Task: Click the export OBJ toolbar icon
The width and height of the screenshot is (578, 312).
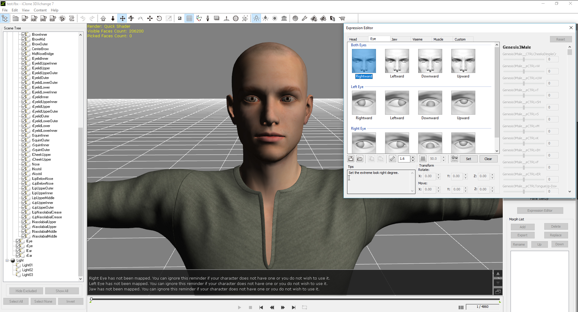Action: (x=53, y=19)
